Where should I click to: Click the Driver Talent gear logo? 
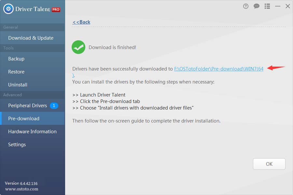click(8, 9)
